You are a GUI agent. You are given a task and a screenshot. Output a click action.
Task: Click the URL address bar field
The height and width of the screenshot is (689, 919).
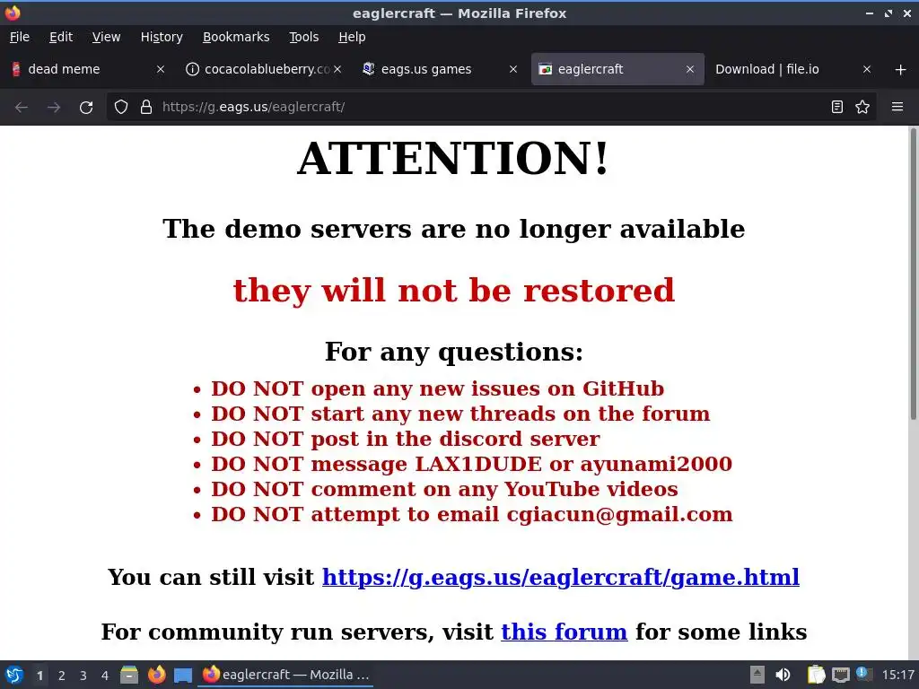click(491, 107)
